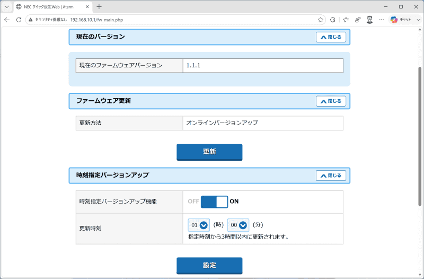
Task: Click the 設定 button
Action: click(x=209, y=266)
